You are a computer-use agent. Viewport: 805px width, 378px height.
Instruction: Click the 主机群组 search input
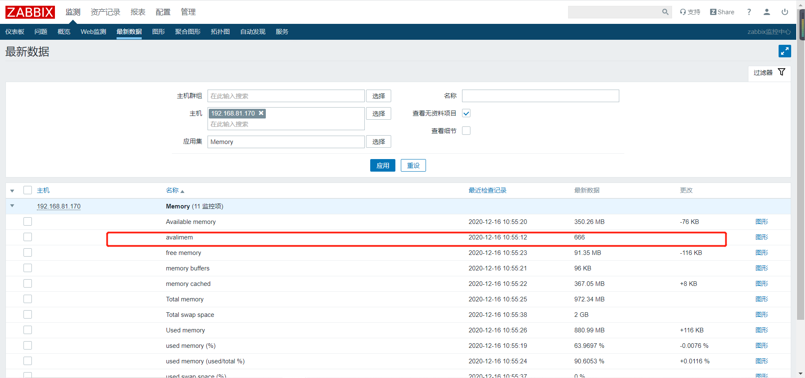pyautogui.click(x=286, y=96)
